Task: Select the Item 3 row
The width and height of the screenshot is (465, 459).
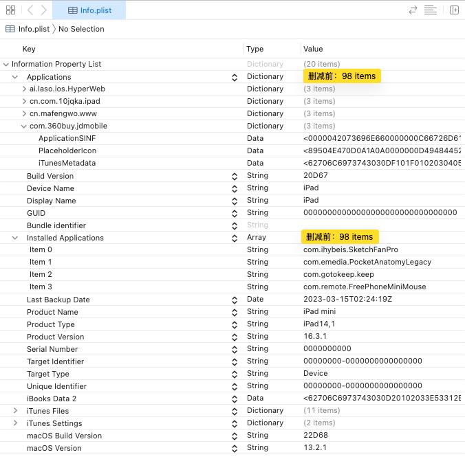Action: pyautogui.click(x=232, y=287)
